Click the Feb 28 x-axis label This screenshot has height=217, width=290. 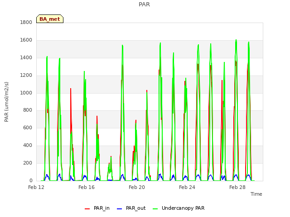point(237,187)
